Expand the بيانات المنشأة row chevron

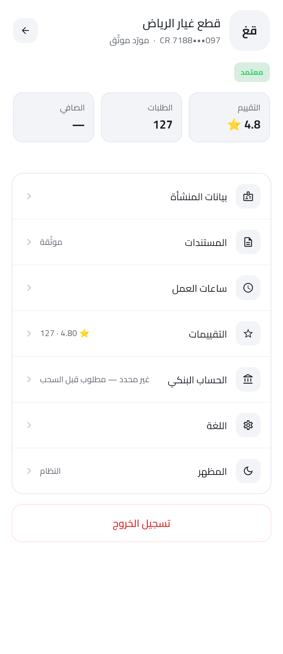29,196
